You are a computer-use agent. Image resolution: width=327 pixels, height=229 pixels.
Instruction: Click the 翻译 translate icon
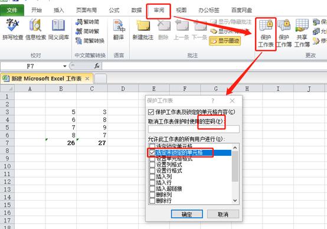point(119,29)
